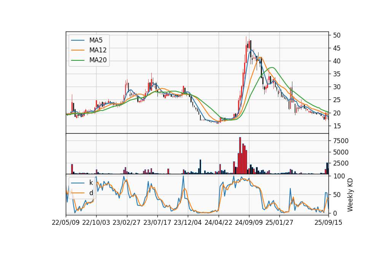Click the KD axis value 0

tap(335, 213)
